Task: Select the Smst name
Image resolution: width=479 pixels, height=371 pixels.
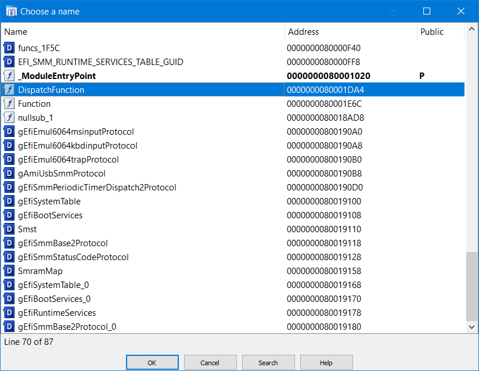Action: 27,229
